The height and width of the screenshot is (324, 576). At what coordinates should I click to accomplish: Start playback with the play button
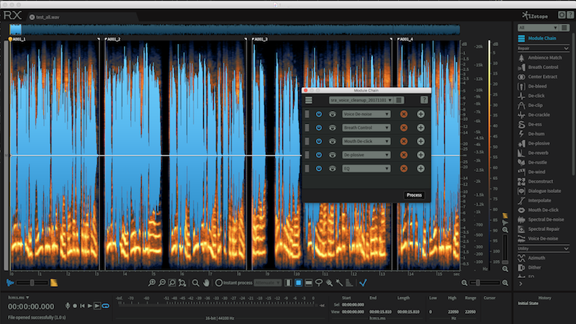pos(89,305)
